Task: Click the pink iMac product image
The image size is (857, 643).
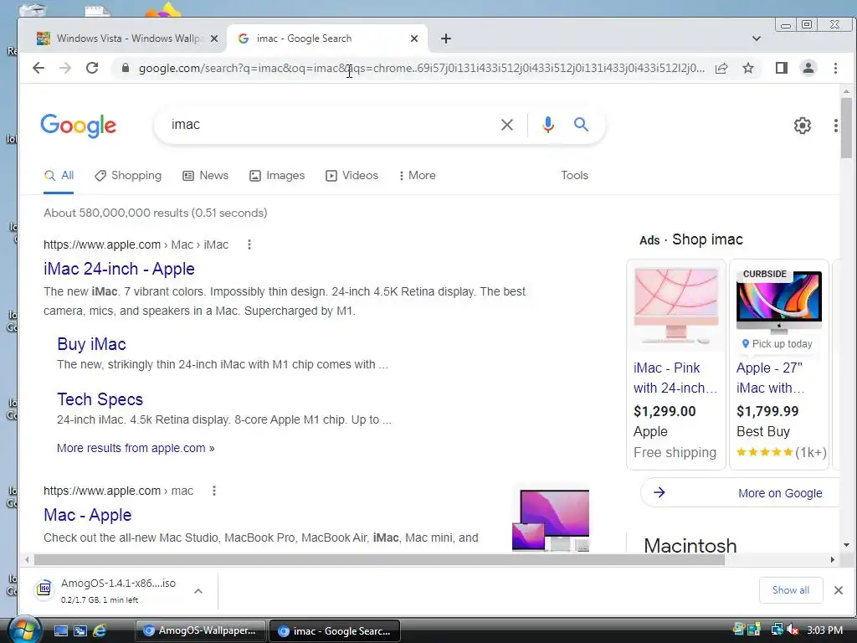Action: (x=676, y=306)
